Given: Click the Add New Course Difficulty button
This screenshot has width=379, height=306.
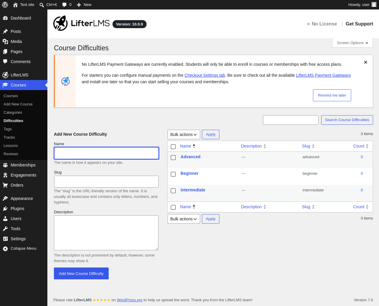Looking at the screenshot, I should 81,273.
